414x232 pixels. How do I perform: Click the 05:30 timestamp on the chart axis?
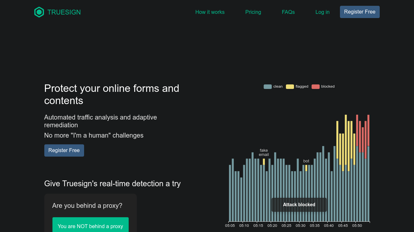(x=300, y=226)
